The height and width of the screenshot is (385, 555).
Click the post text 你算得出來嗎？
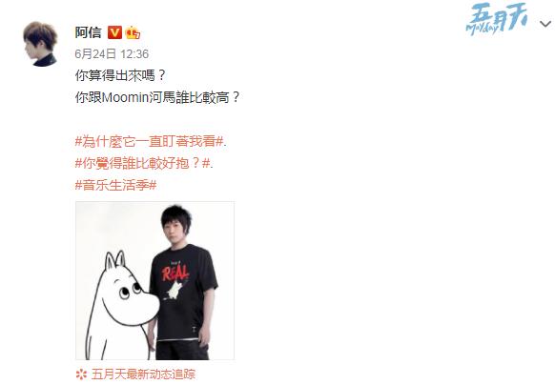(x=120, y=75)
